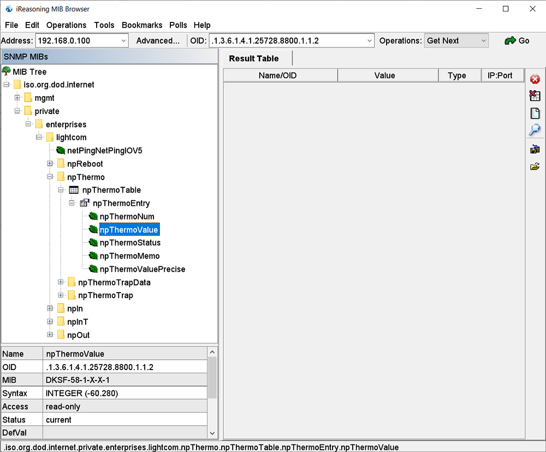Open the Tools menu
This screenshot has height=452, width=546.
tap(104, 25)
